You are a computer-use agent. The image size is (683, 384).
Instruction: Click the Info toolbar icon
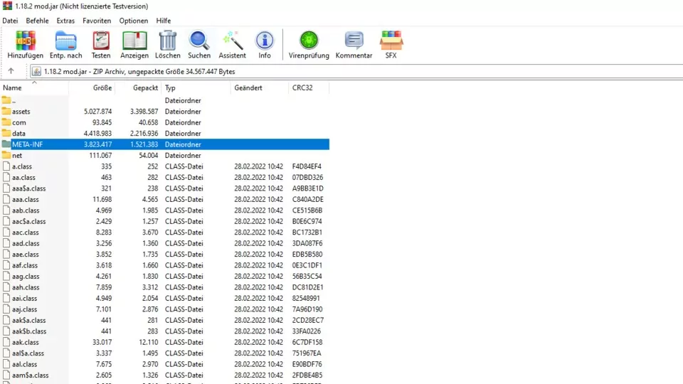(265, 44)
